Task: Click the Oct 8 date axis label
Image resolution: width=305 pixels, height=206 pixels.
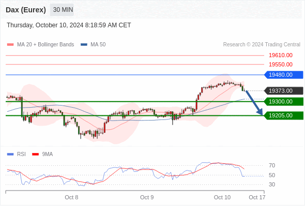Action: (71, 197)
